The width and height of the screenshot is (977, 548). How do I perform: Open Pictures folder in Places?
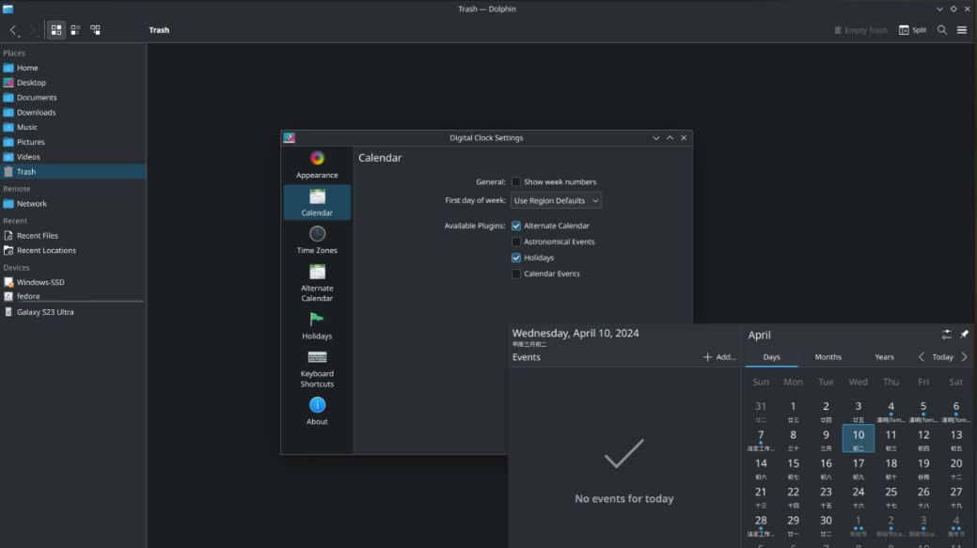point(73,142)
